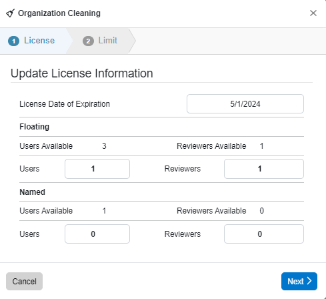The width and height of the screenshot is (326, 299).
Task: Click Floating Reviewers Available value 1
Action: 262,146
